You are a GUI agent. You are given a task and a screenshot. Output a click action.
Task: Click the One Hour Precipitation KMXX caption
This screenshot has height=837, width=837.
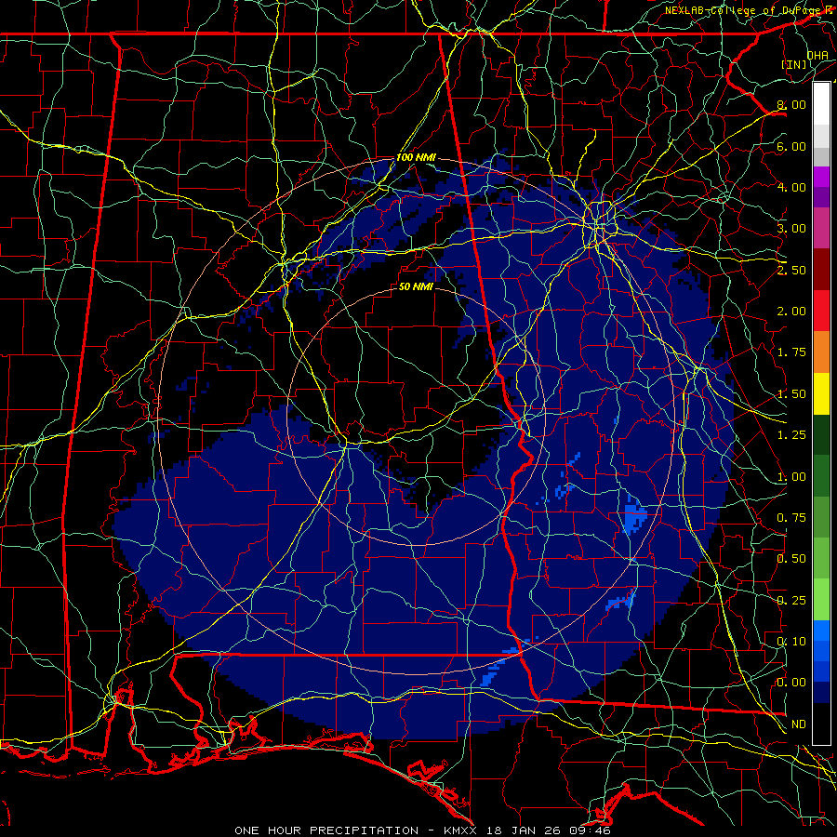(x=422, y=830)
